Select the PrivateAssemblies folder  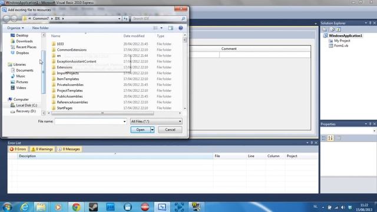point(70,85)
